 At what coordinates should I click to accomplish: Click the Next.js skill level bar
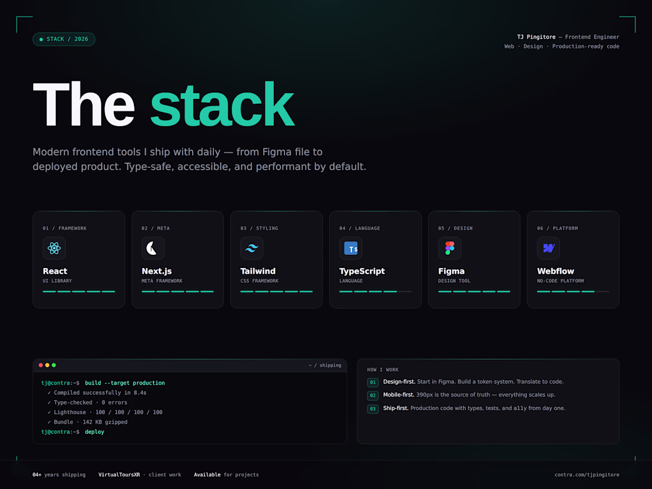point(178,292)
